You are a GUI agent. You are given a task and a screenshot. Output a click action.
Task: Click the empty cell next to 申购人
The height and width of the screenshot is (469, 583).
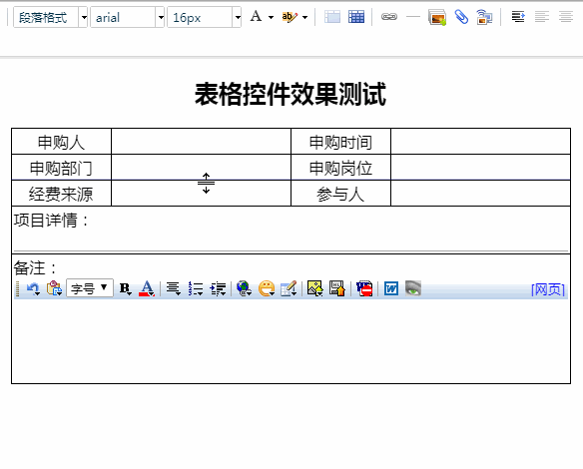201,142
